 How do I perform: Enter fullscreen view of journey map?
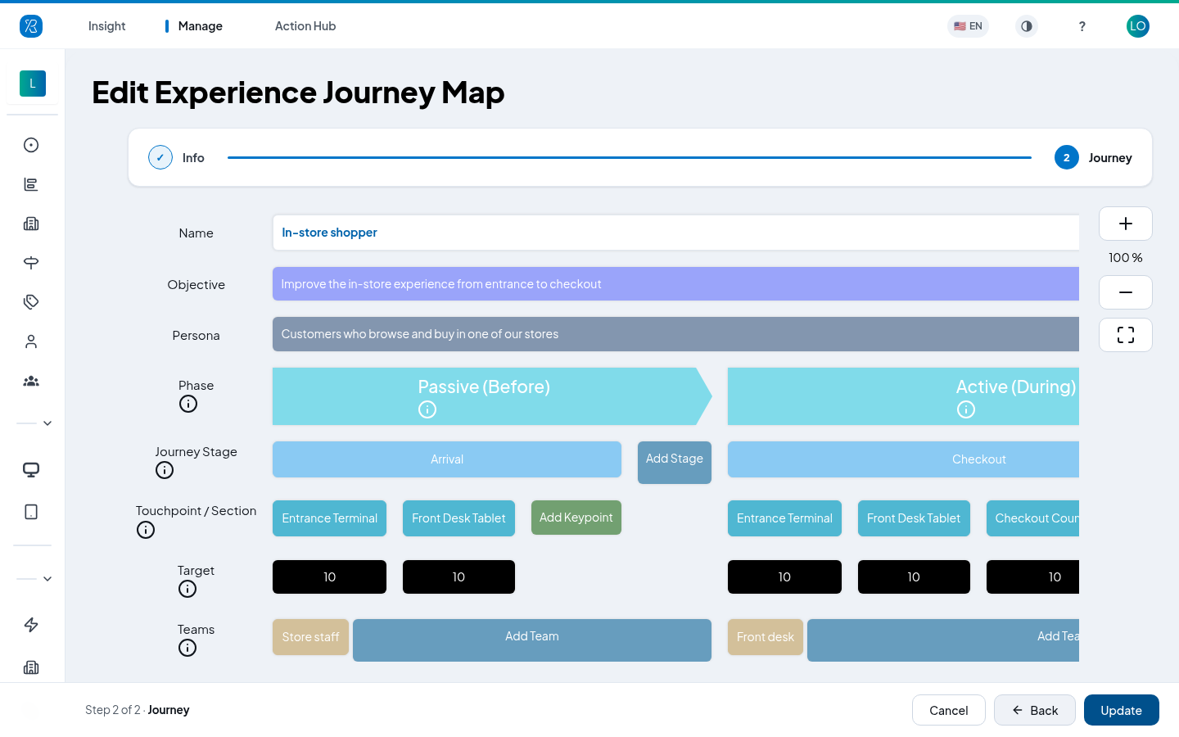pyautogui.click(x=1126, y=335)
